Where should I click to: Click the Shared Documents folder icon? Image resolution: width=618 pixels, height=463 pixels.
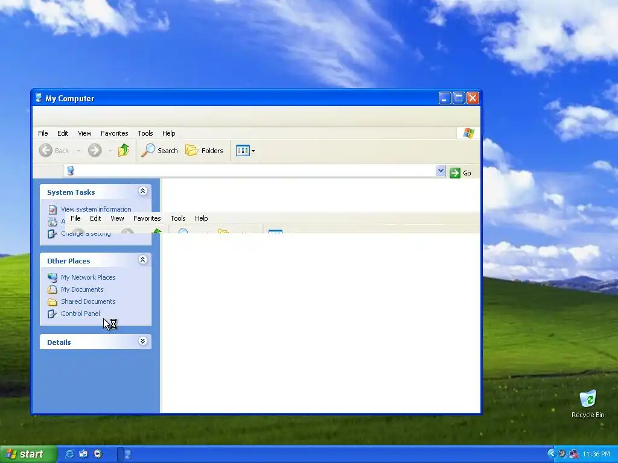(53, 302)
